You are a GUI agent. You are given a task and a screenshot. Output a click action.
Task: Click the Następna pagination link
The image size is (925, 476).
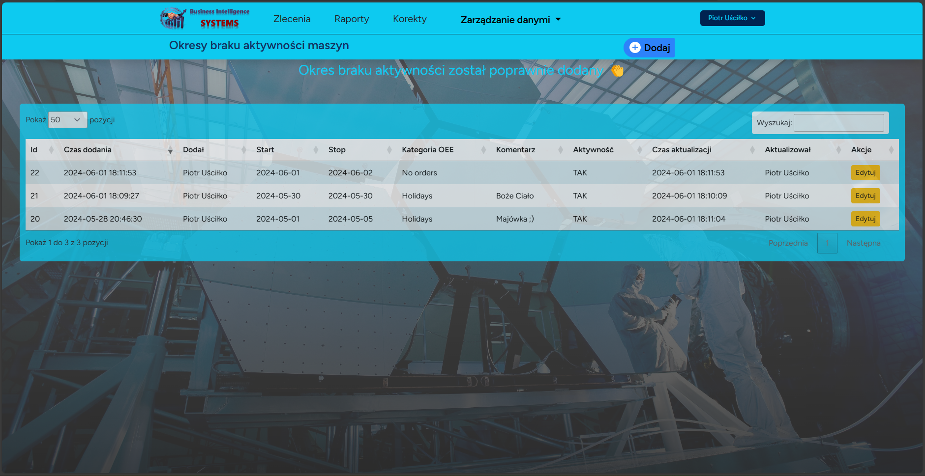click(x=863, y=243)
